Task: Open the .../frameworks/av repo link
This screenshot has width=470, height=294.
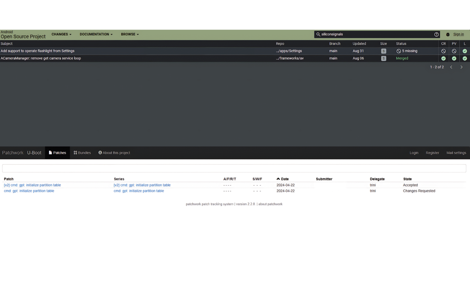Action: tap(290, 58)
